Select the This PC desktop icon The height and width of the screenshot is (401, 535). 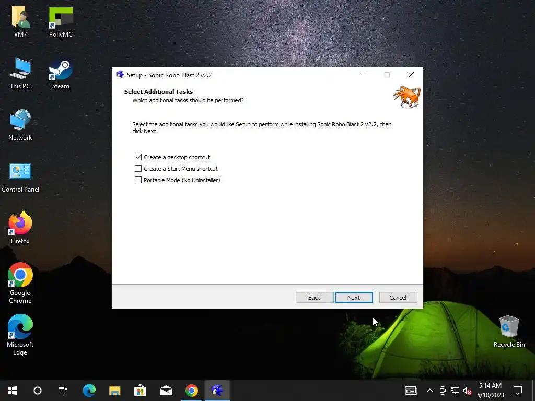20,73
